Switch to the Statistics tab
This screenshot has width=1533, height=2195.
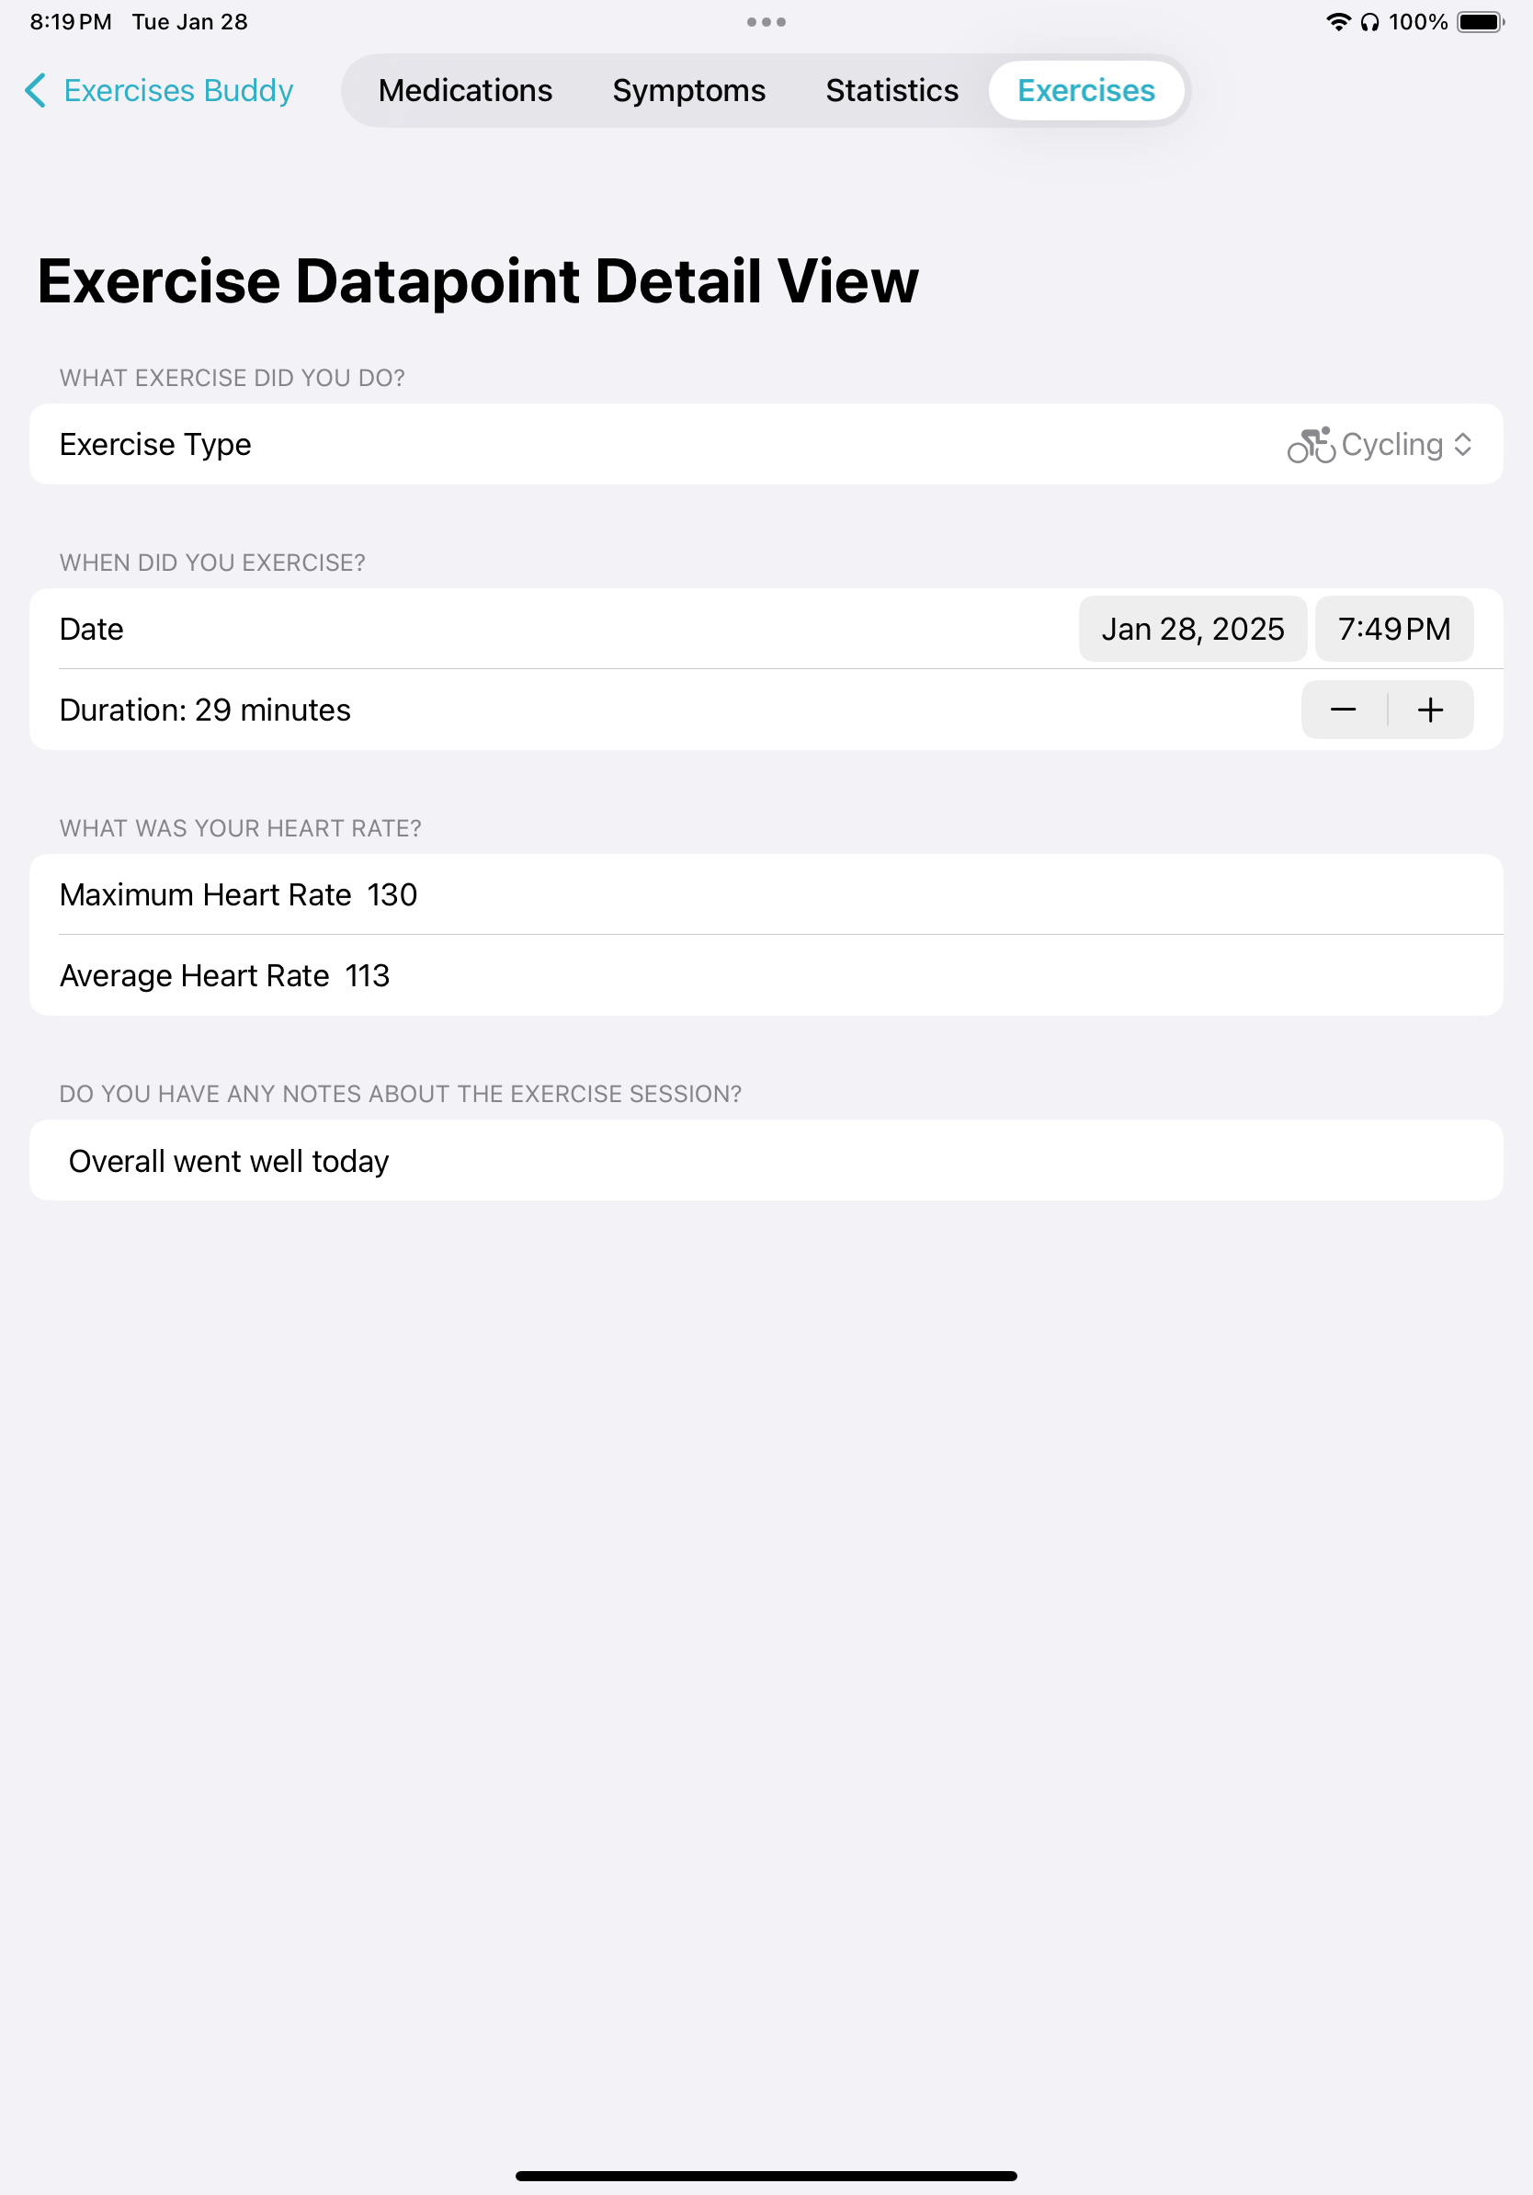[x=891, y=91]
